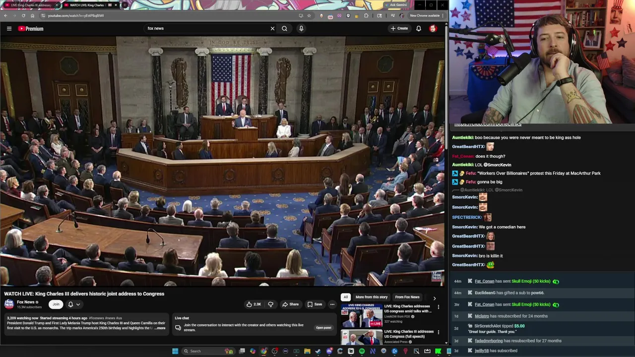The width and height of the screenshot is (635, 357).
Task: Open the YouTube account avatar menu
Action: coord(433,28)
